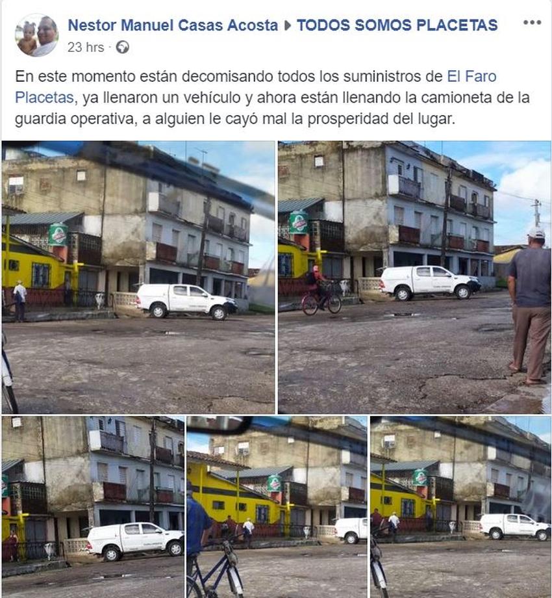This screenshot has height=598, width=552.
Task: Open the bottom-left building photo
Action: 93,507
